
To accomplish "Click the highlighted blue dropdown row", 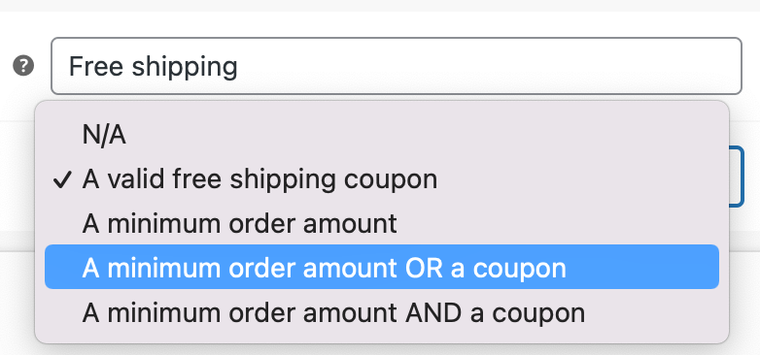I will 382,267.
